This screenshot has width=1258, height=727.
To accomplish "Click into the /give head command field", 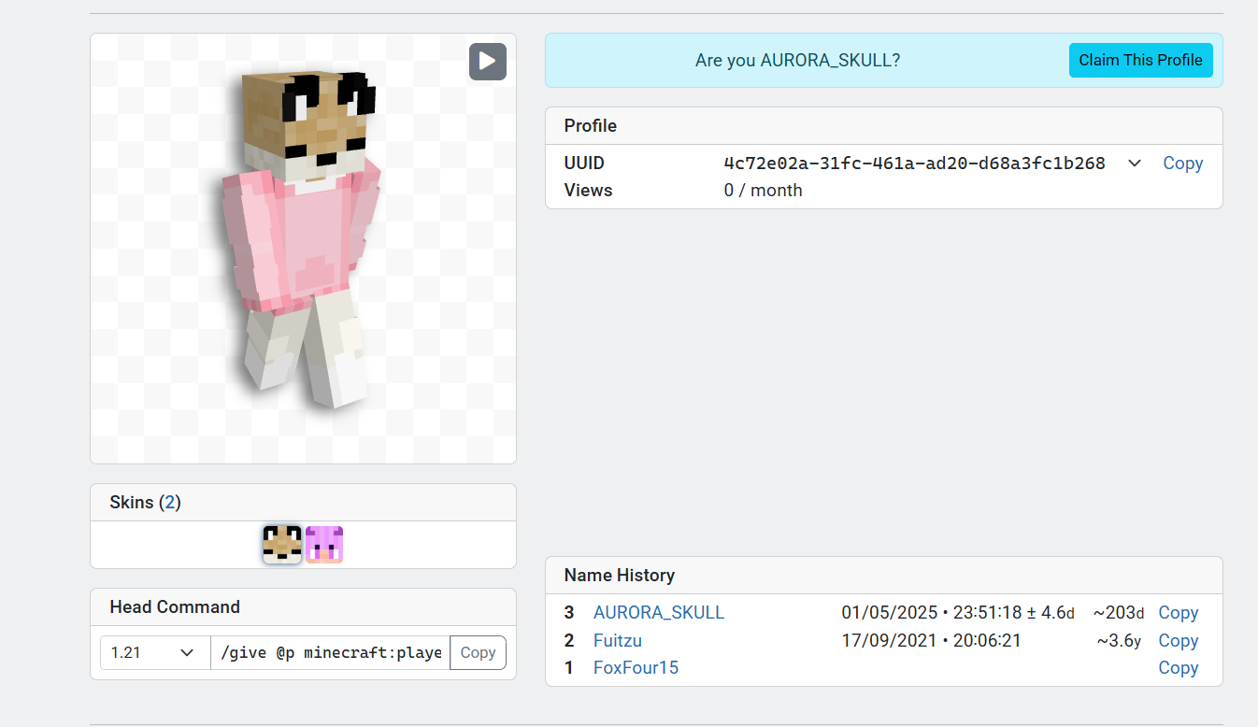I will (x=330, y=652).
